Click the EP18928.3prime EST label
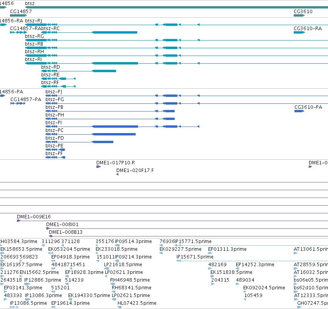 [x=84, y=272]
